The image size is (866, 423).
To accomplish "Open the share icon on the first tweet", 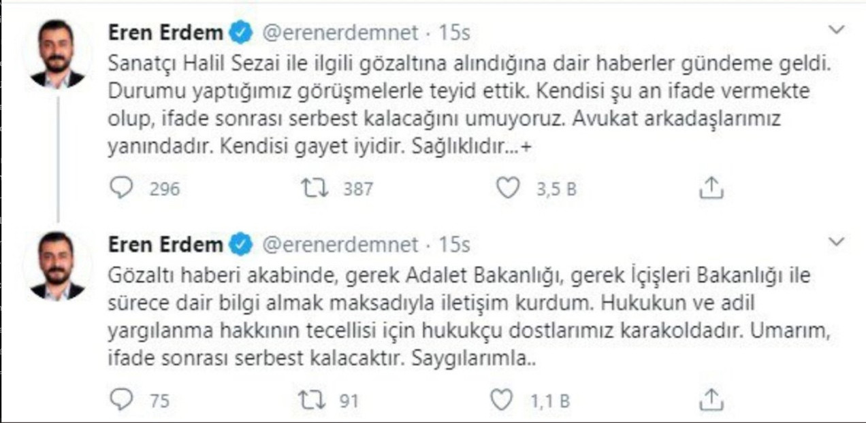I will click(x=713, y=187).
